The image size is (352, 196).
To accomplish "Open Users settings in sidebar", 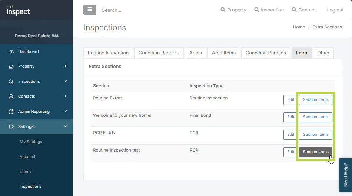I will [x=25, y=172].
